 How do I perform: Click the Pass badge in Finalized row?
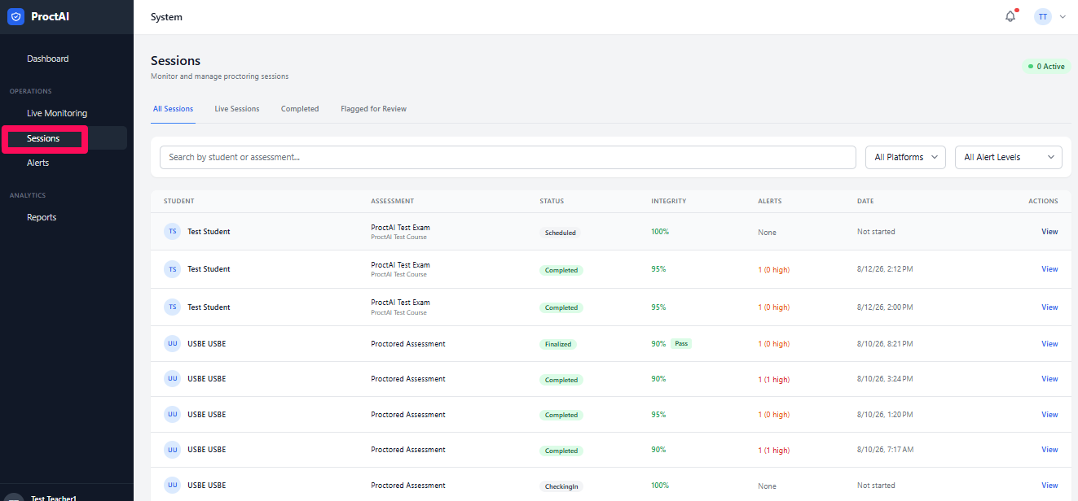click(681, 344)
